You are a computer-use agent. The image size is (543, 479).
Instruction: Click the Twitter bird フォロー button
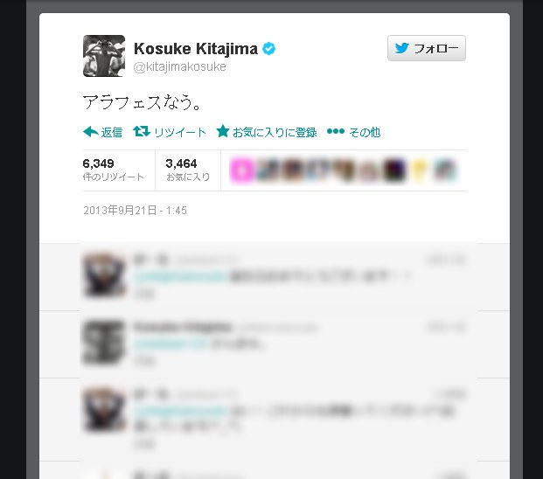point(427,48)
